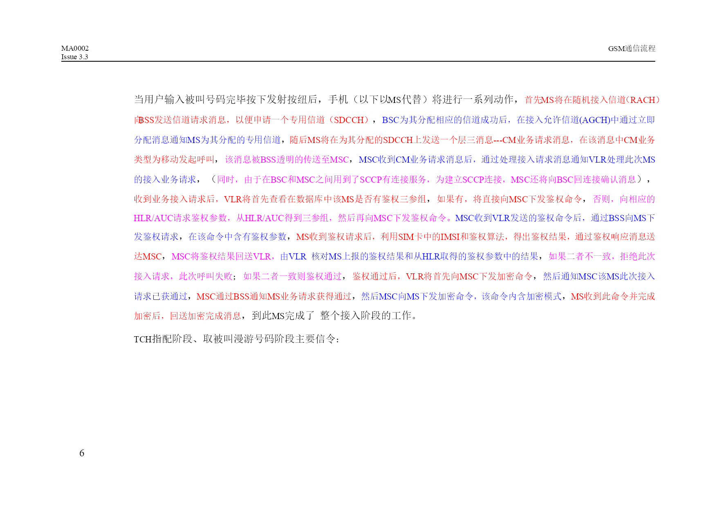Click the header text Issue 3.3

[x=74, y=57]
